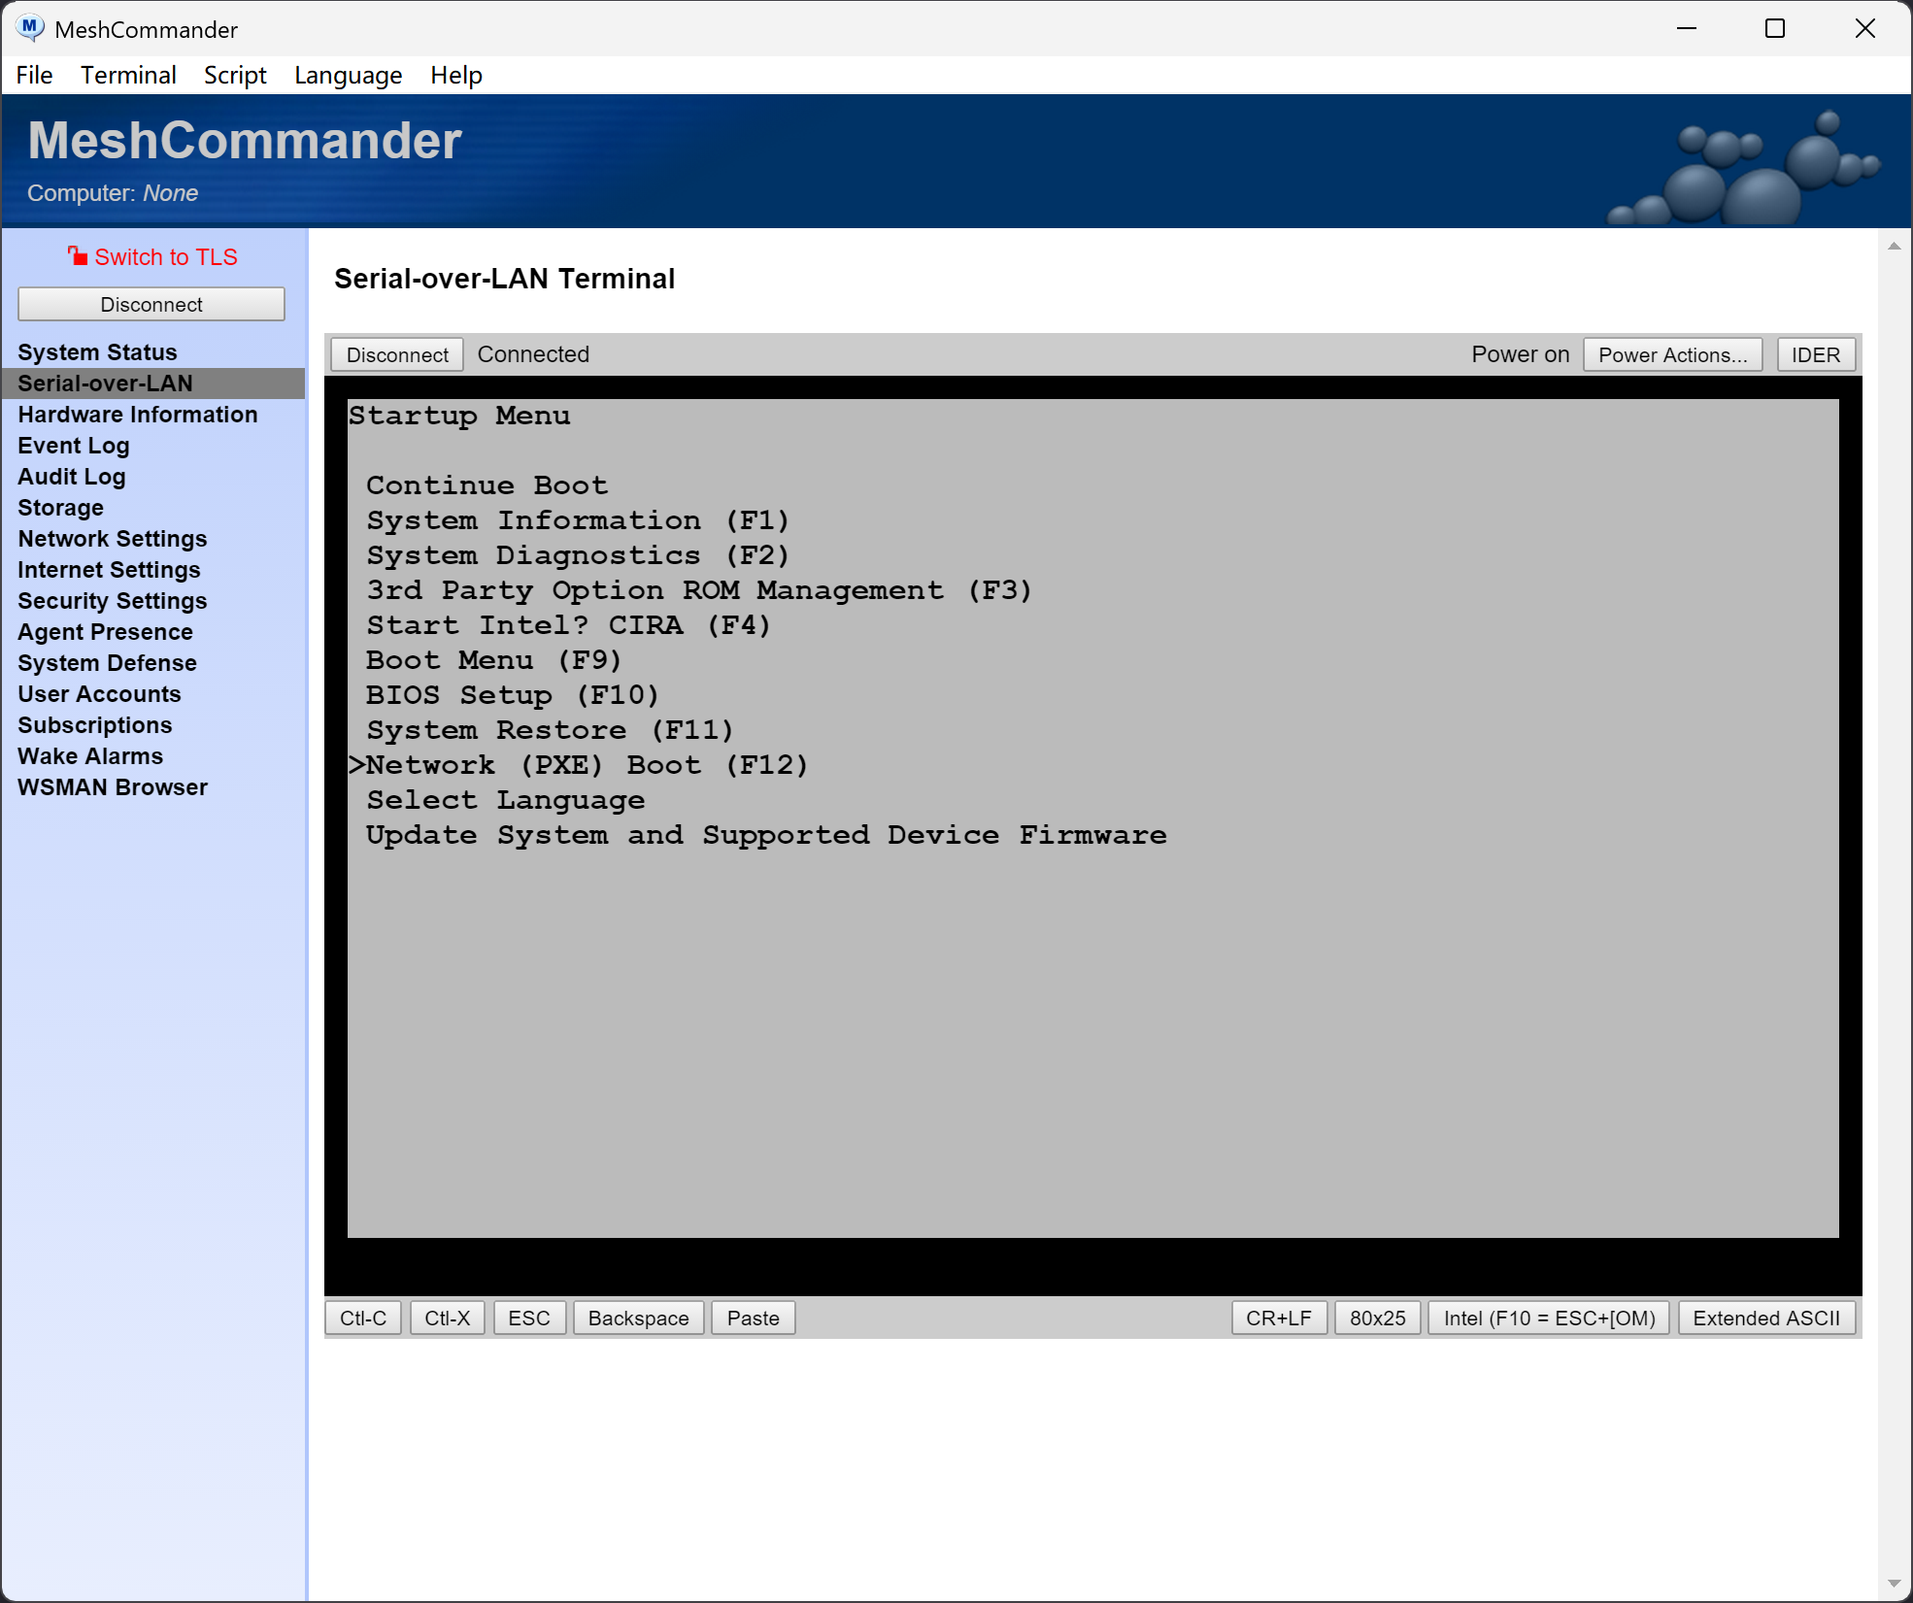Click 'Computer: None' header text
1913x1603 pixels.
pyautogui.click(x=113, y=193)
